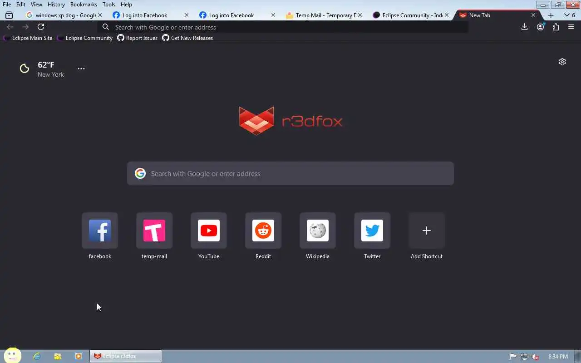Click the 62°F New York weather widget

(x=42, y=69)
